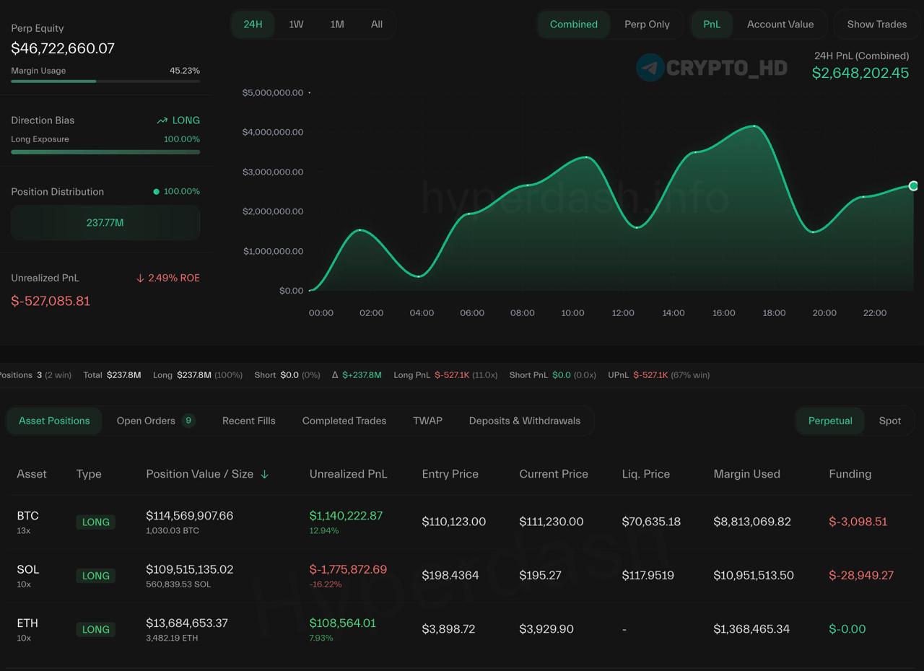Toggle the Show Trades button
Viewport: 924px width, 671px height.
(876, 25)
